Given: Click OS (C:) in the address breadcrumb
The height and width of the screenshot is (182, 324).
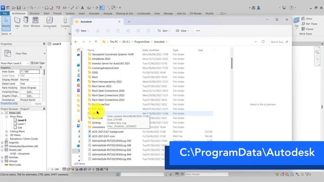Looking at the screenshot, I should [x=126, y=41].
